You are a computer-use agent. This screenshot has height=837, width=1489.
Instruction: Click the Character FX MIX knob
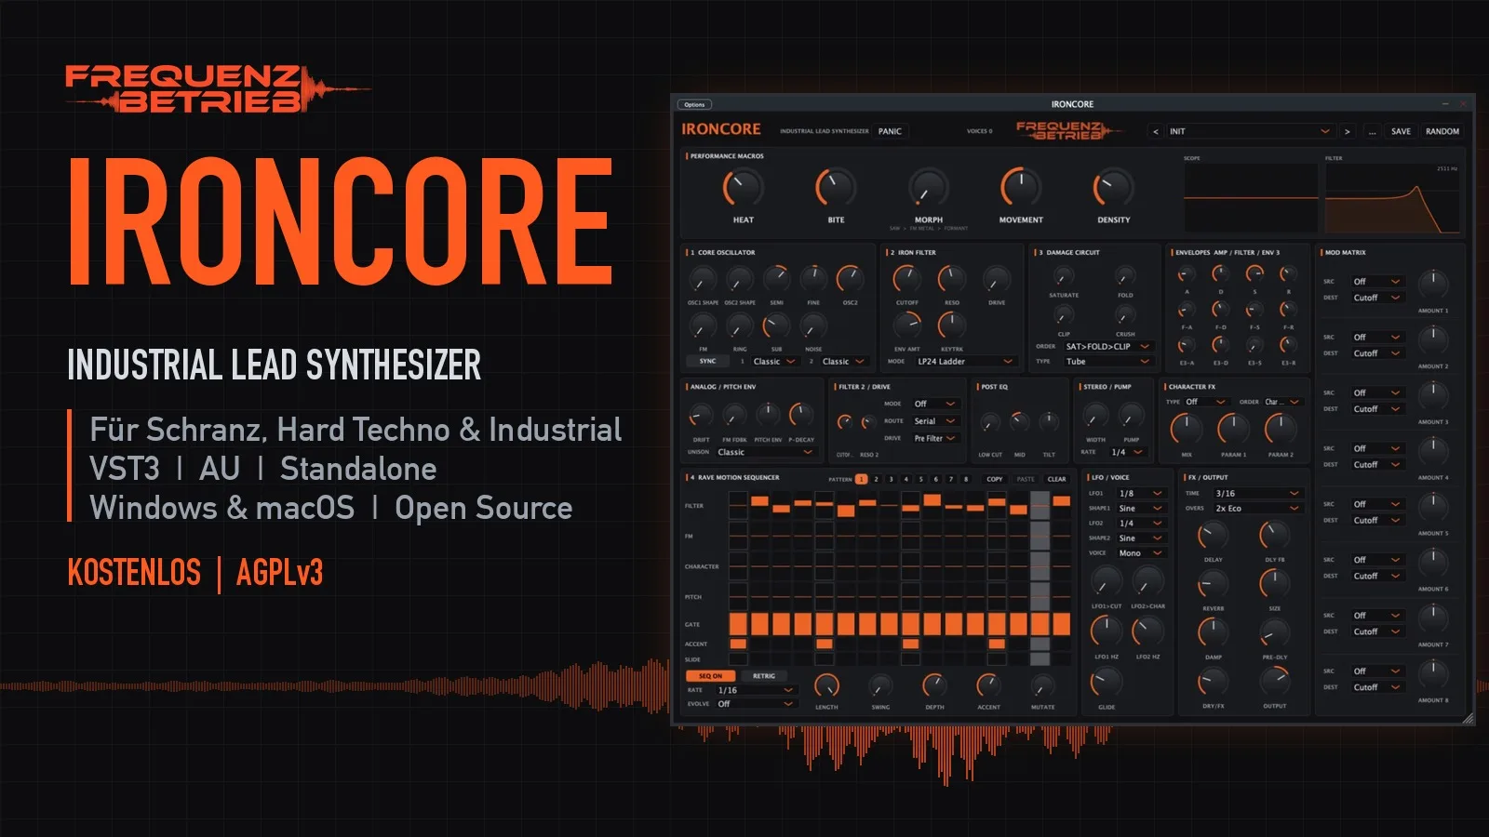[1187, 429]
